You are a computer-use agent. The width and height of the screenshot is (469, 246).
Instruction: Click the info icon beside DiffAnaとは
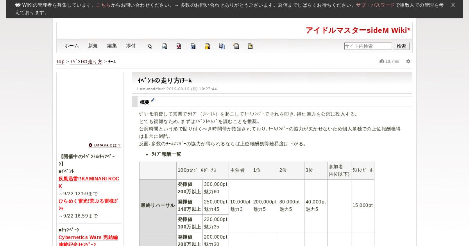[90, 145]
